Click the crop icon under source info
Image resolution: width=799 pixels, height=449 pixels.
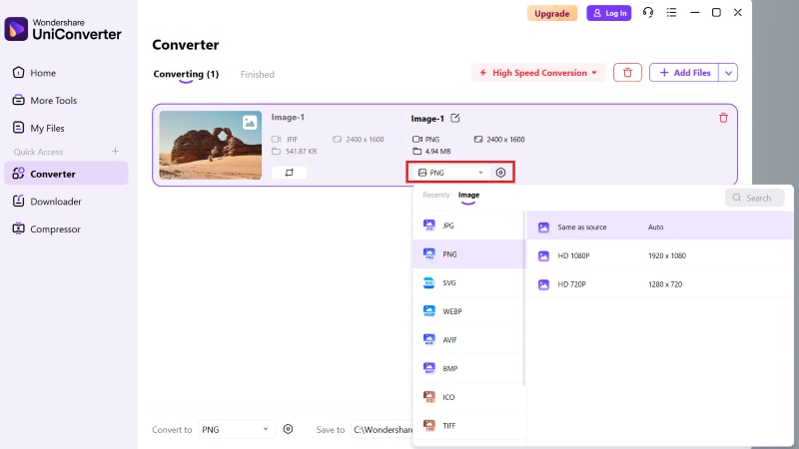[289, 173]
